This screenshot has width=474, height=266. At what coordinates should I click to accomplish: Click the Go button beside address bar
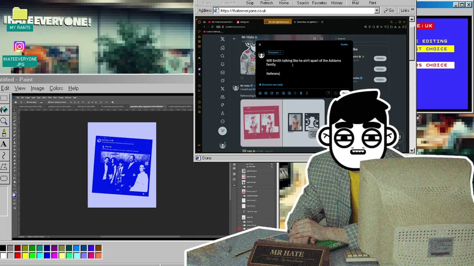(x=388, y=10)
